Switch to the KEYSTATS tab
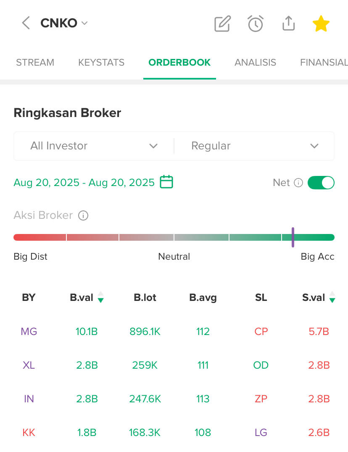This screenshot has width=348, height=452. [101, 63]
